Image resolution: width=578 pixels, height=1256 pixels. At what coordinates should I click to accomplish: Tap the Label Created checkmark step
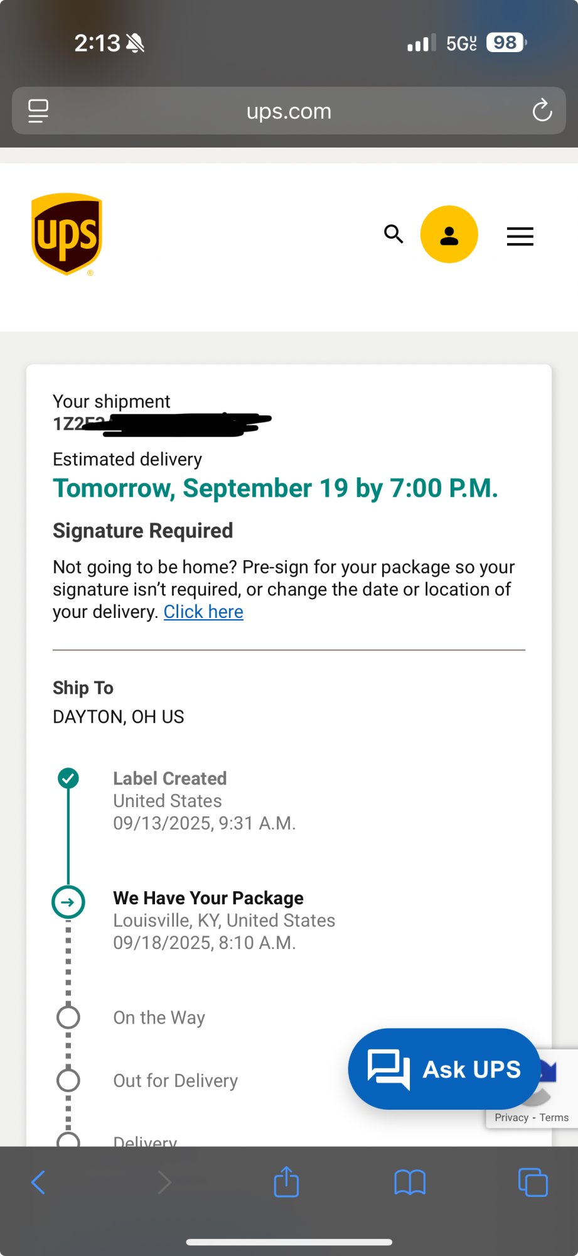68,779
